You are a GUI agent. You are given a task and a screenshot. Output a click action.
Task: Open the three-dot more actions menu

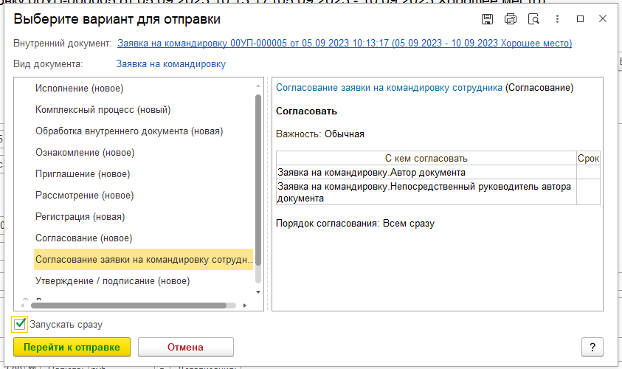557,19
